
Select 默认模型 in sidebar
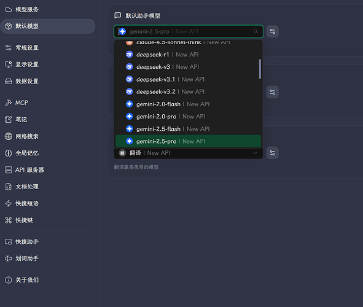point(48,26)
